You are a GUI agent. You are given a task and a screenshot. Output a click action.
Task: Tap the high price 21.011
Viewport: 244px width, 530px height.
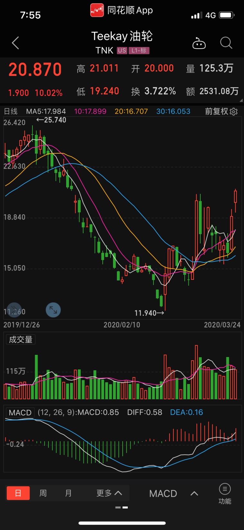[104, 68]
